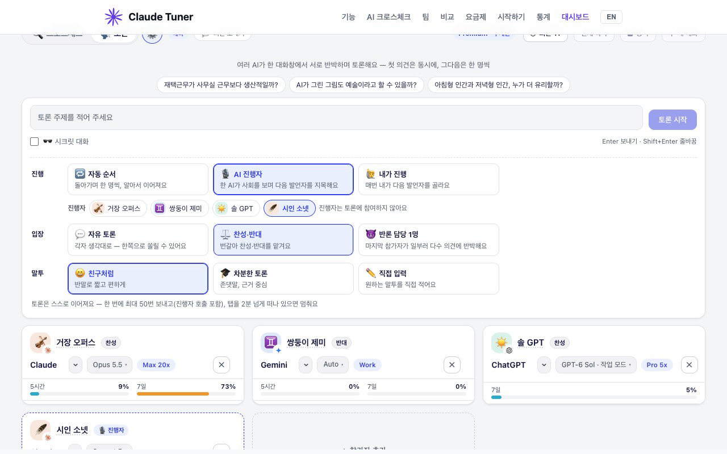Viewport: 727px width, 454px height.
Task: Click the scales icon in 찬성·반대
Action: 225,234
